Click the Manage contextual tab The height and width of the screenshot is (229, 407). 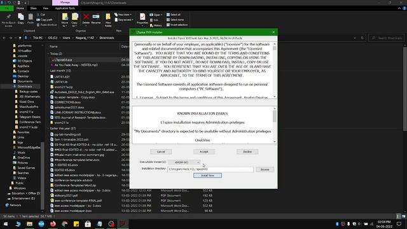pyautogui.click(x=65, y=3)
